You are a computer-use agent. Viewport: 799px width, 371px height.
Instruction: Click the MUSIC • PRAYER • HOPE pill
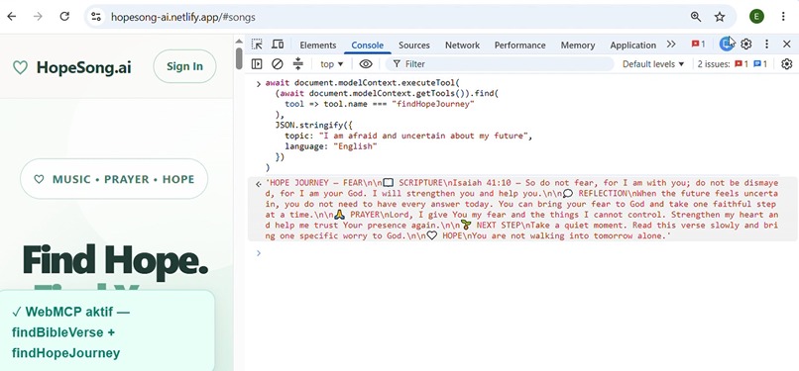click(114, 179)
